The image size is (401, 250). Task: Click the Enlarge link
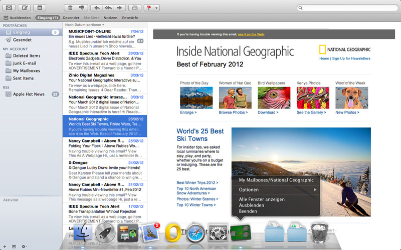point(188,112)
